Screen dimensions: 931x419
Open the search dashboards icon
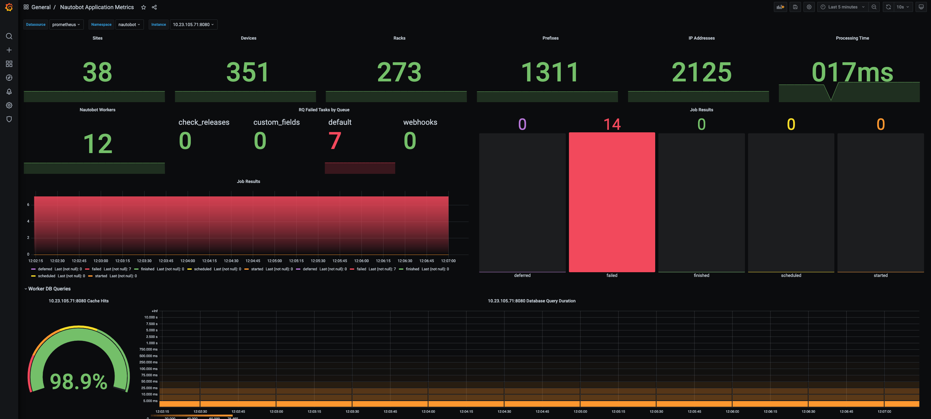click(x=9, y=36)
